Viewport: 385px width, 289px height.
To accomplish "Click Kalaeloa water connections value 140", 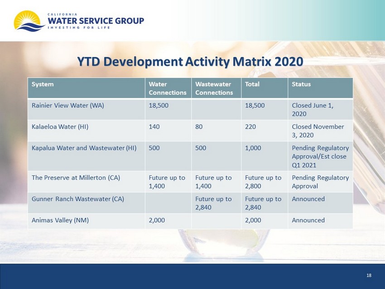I will tap(154, 127).
